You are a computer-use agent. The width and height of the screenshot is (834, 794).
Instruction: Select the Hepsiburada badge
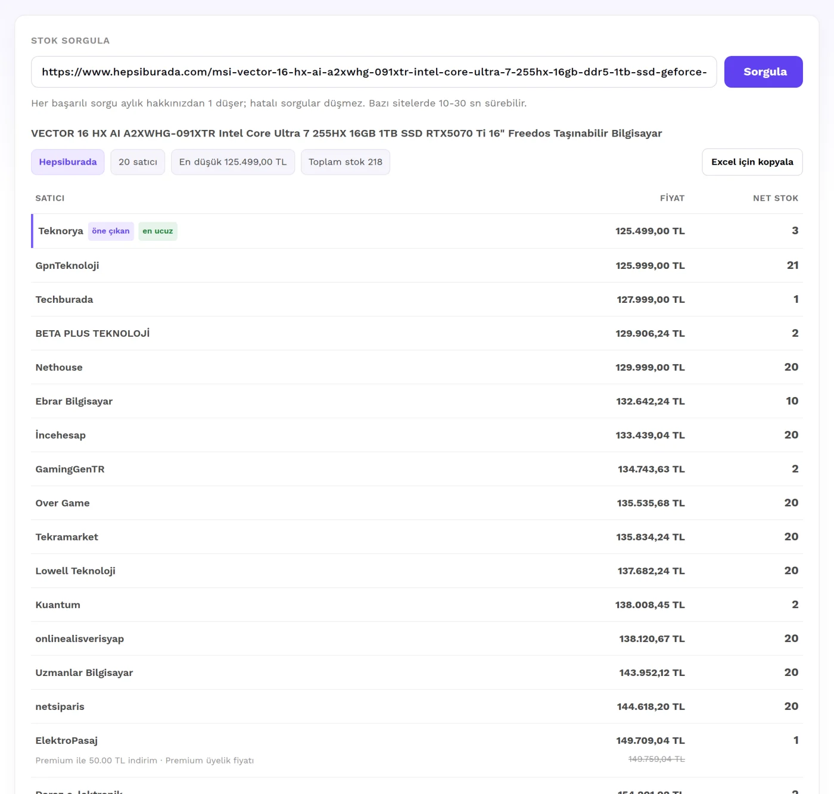point(68,162)
